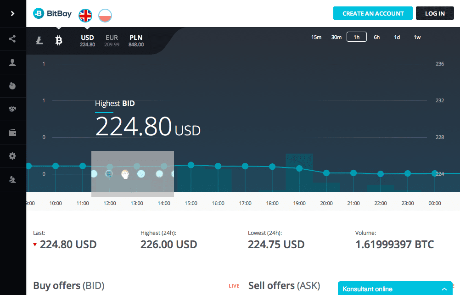This screenshot has height=295, width=460.
Task: Click the share icon in the sidebar
Action: pyautogui.click(x=12, y=39)
